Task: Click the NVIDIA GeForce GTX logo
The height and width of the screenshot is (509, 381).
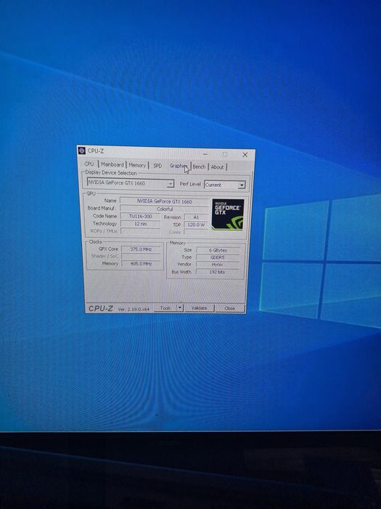Action: [228, 215]
